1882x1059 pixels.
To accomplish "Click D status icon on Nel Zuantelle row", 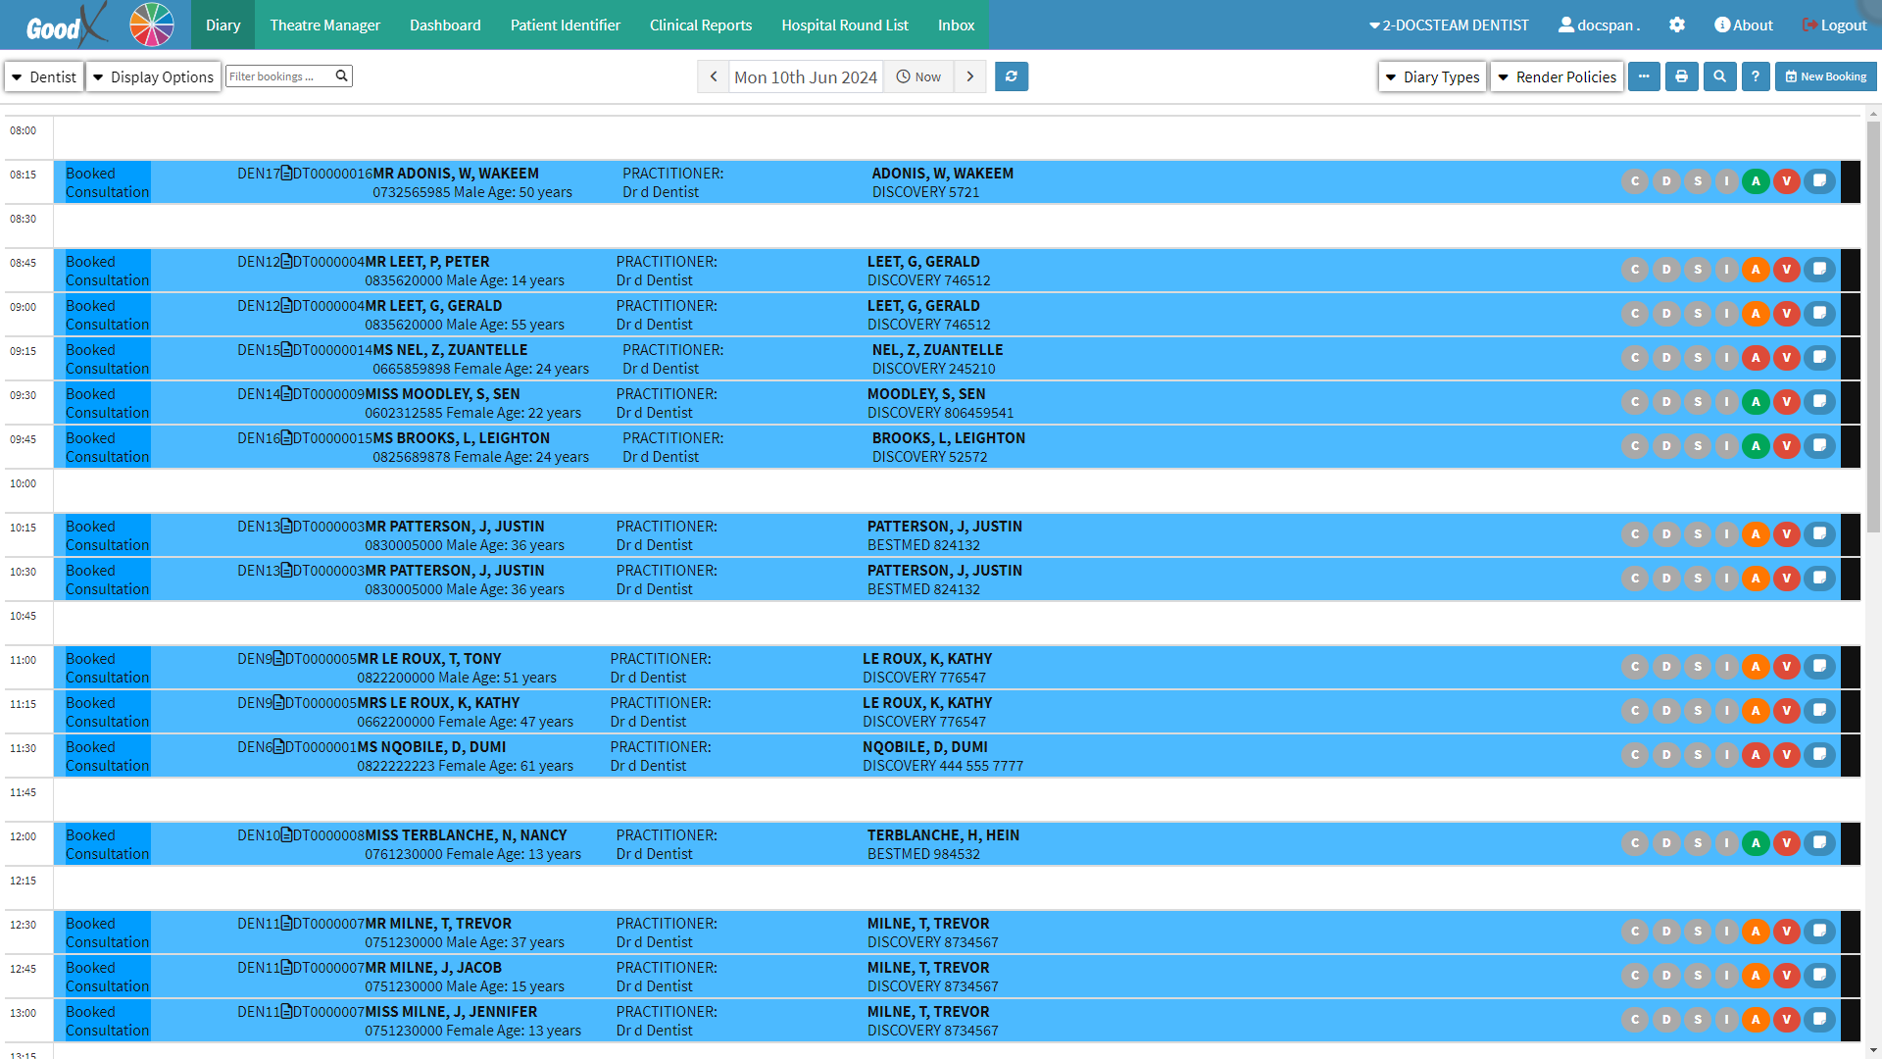I will coord(1666,358).
